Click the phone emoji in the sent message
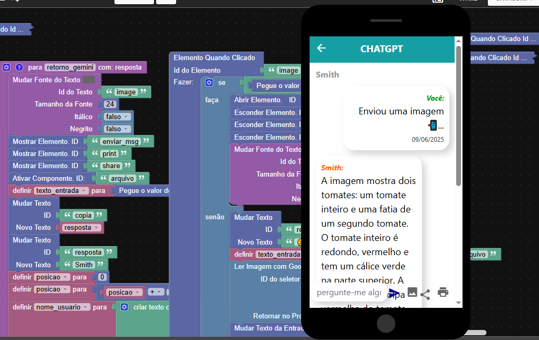539x340 pixels. click(x=433, y=125)
